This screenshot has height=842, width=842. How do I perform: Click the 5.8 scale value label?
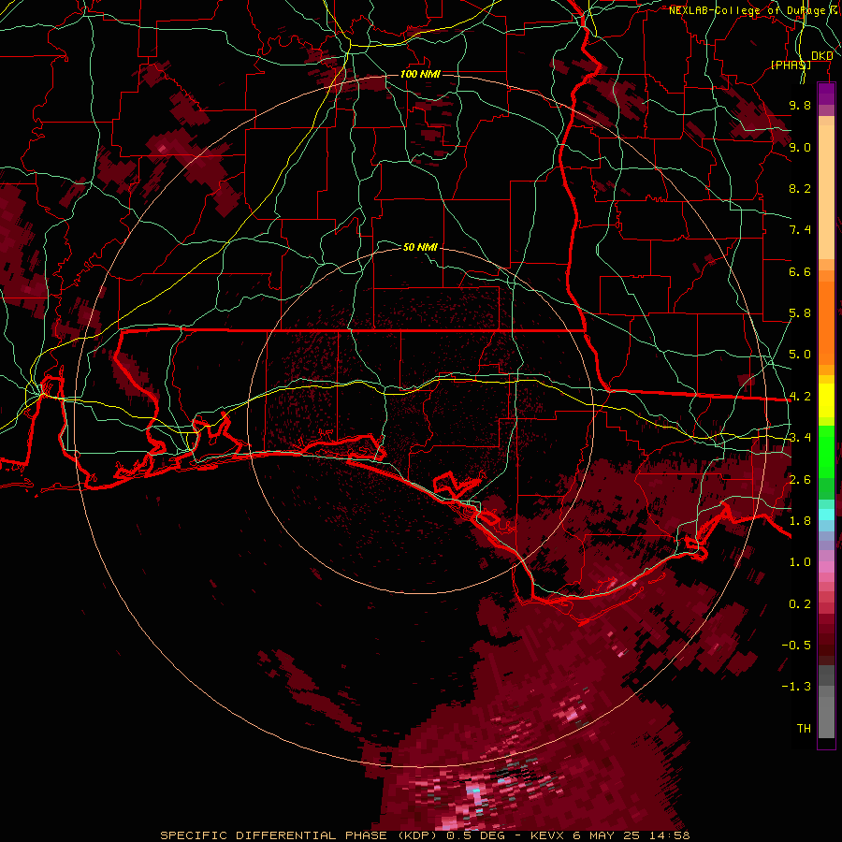click(x=800, y=313)
